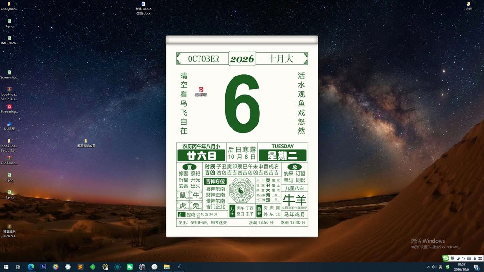This screenshot has width=484, height=272.
Task: Open the white flower app in the taskbar
Action: pyautogui.click(x=68, y=267)
